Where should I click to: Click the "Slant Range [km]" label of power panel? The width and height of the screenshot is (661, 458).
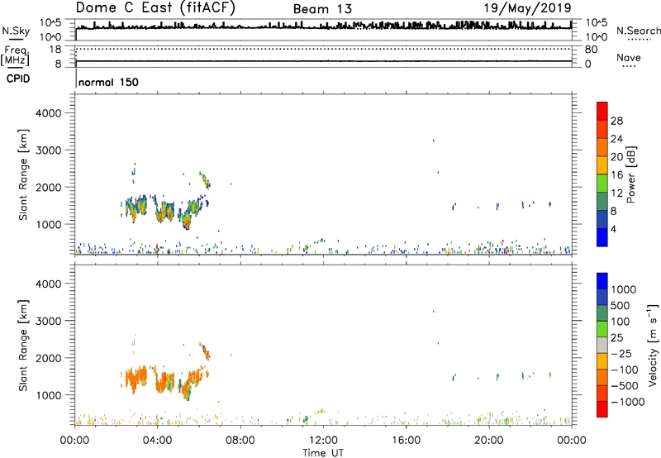click(x=23, y=174)
